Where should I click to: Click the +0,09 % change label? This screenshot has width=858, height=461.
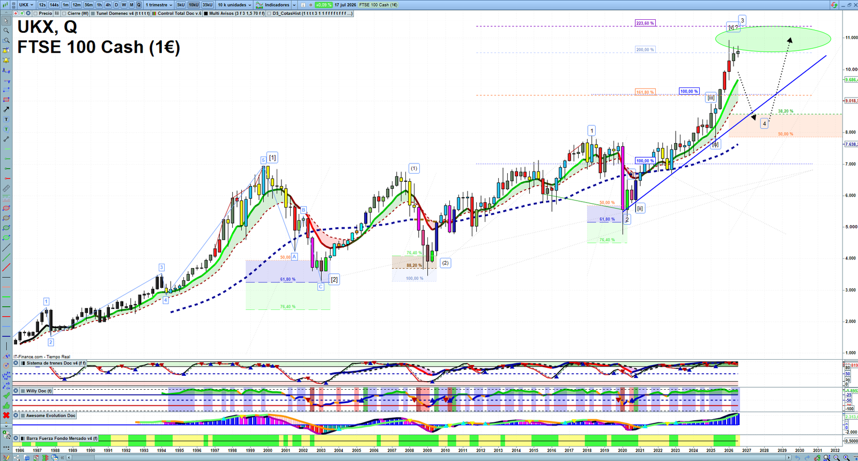pyautogui.click(x=324, y=5)
